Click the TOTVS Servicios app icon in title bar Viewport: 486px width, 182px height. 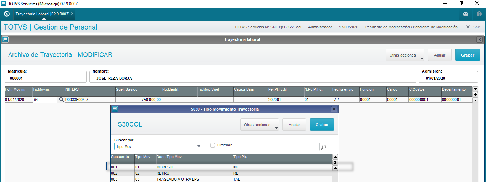4,4
